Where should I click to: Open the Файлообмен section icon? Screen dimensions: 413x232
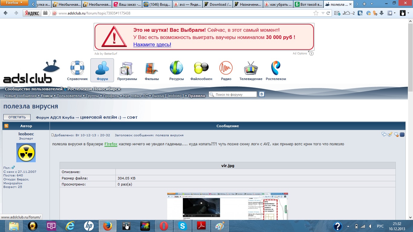coord(201,68)
